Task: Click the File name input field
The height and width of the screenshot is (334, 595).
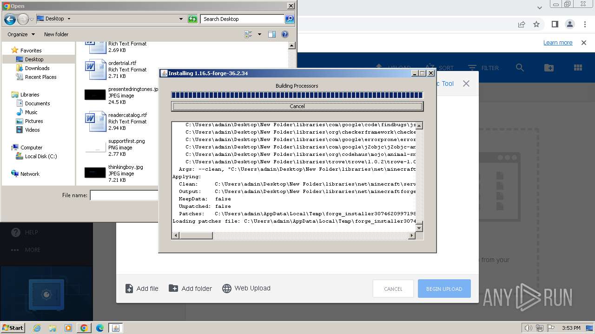Action: pyautogui.click(x=124, y=195)
